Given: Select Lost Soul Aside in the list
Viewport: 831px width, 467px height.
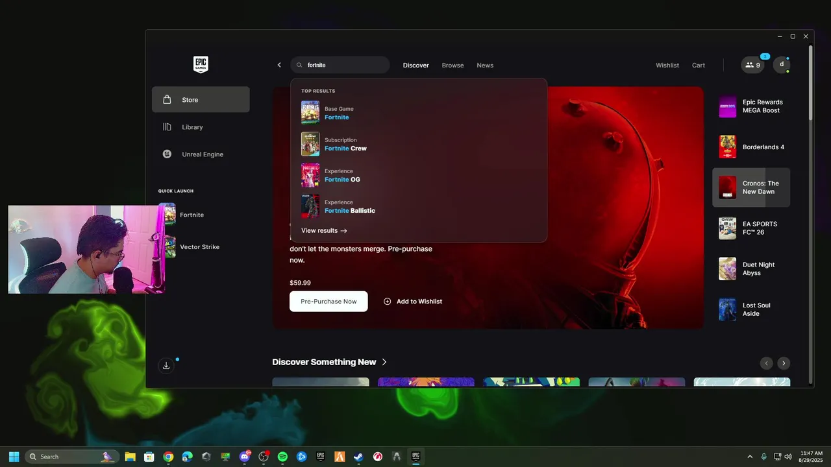Looking at the screenshot, I should (x=751, y=309).
